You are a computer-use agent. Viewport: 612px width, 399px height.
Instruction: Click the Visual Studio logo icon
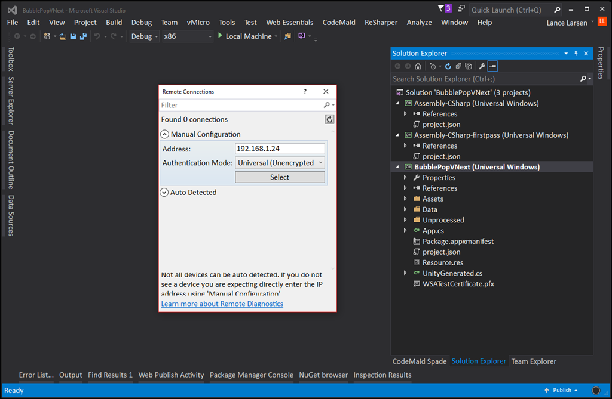point(12,10)
